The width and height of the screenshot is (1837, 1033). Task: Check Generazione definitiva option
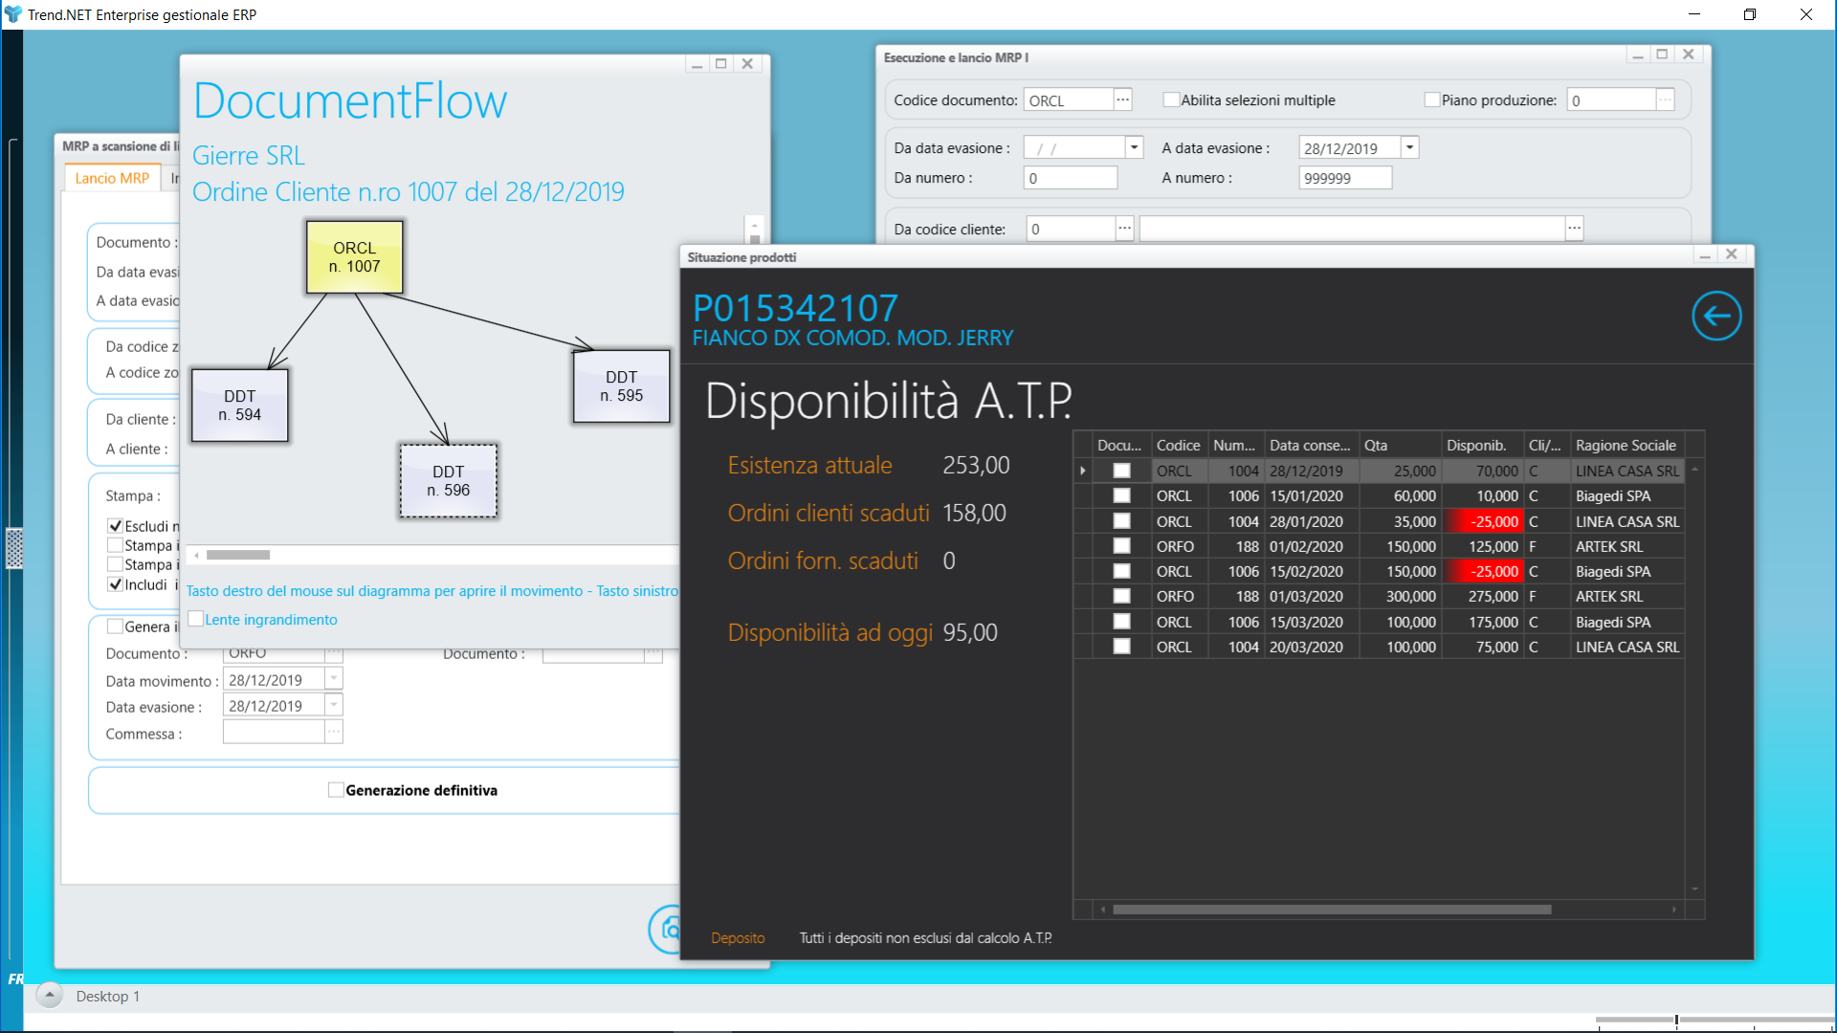(x=336, y=790)
